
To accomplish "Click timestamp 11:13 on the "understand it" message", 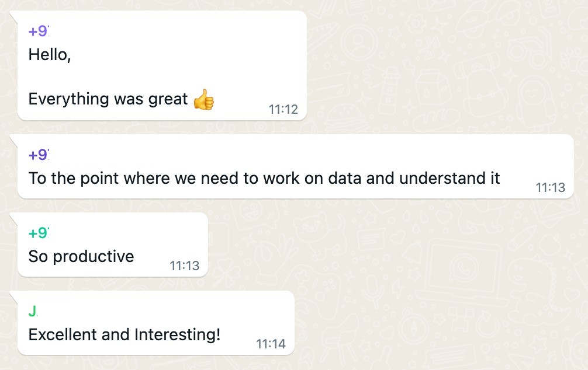I will click(551, 187).
